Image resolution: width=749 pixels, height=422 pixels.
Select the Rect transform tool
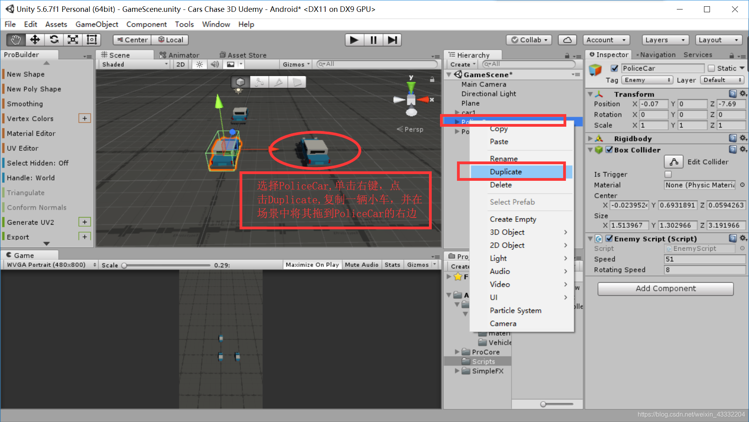click(x=92, y=40)
